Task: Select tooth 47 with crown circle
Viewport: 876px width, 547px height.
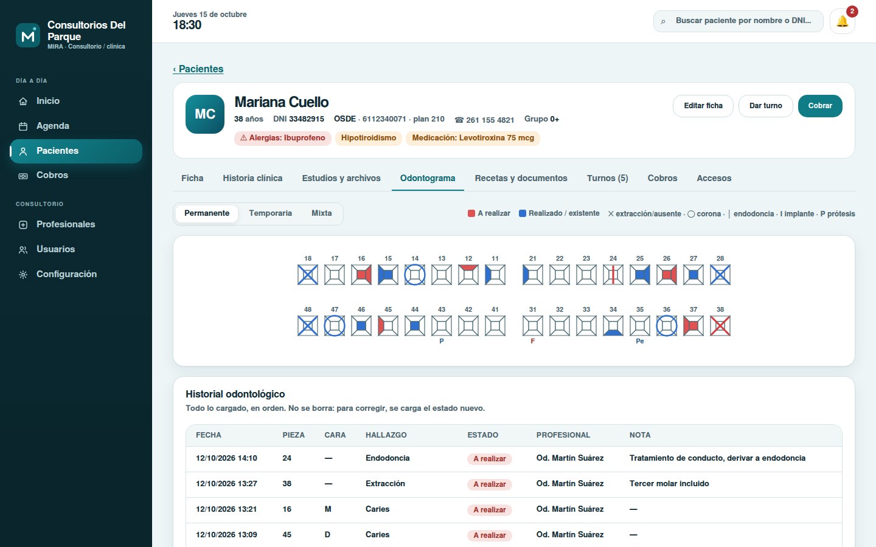Action: pos(335,326)
